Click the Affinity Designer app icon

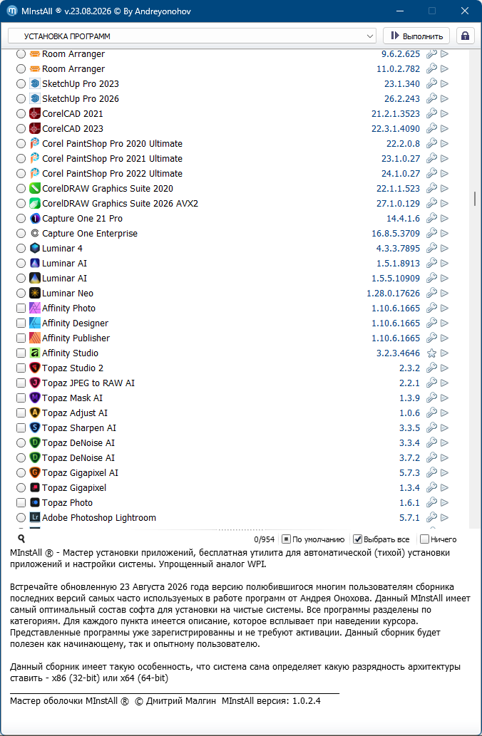tap(35, 323)
